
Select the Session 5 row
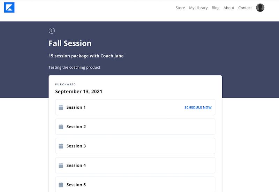135,184
